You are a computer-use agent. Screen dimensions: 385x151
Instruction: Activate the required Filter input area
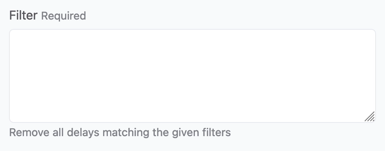192,76
